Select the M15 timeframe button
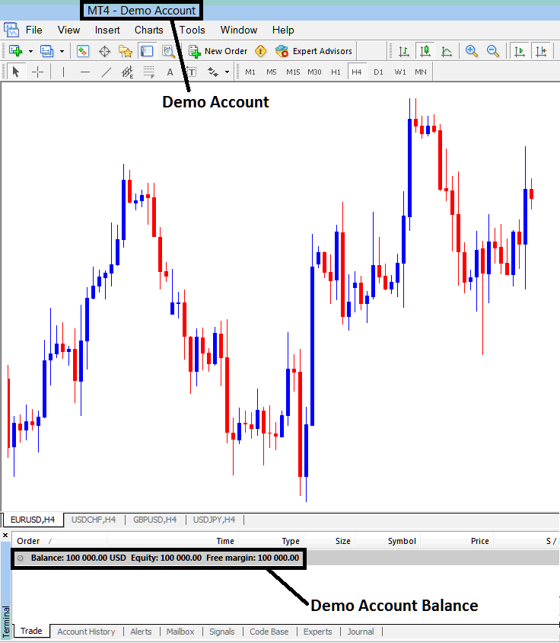Viewport: 560px width, 643px height. 293,72
